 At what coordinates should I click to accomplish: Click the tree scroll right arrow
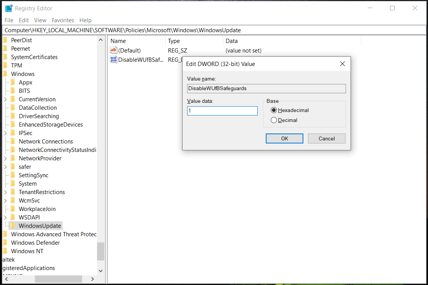tap(92, 279)
